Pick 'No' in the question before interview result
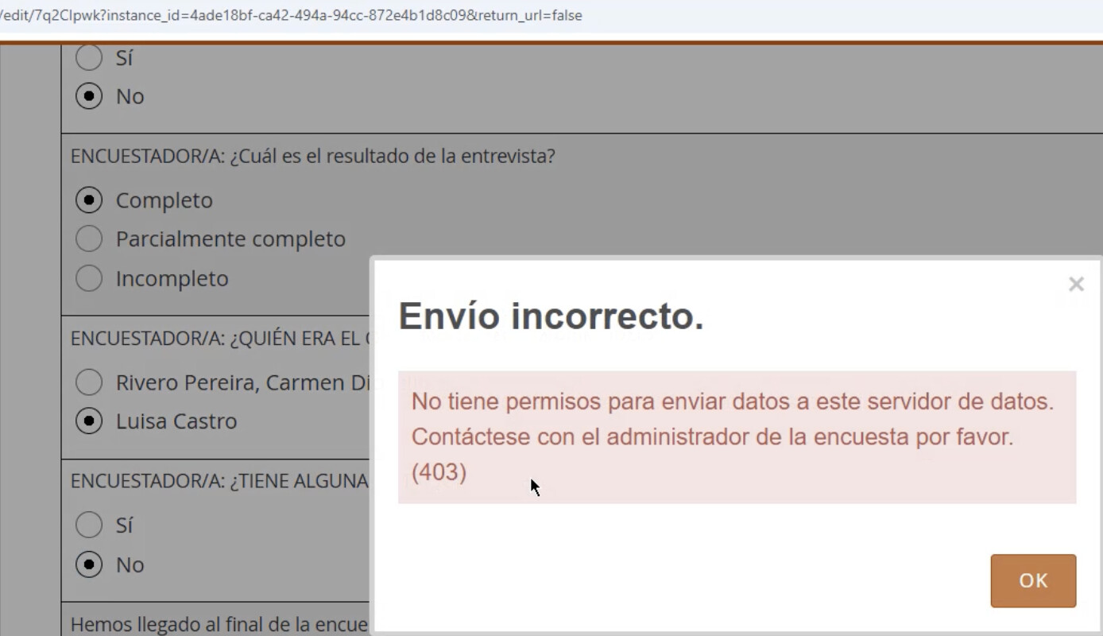 click(89, 96)
